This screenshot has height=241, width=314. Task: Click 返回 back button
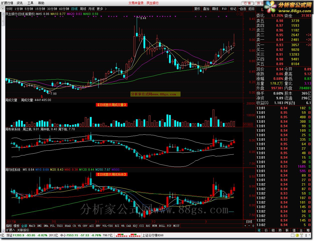(251, 9)
